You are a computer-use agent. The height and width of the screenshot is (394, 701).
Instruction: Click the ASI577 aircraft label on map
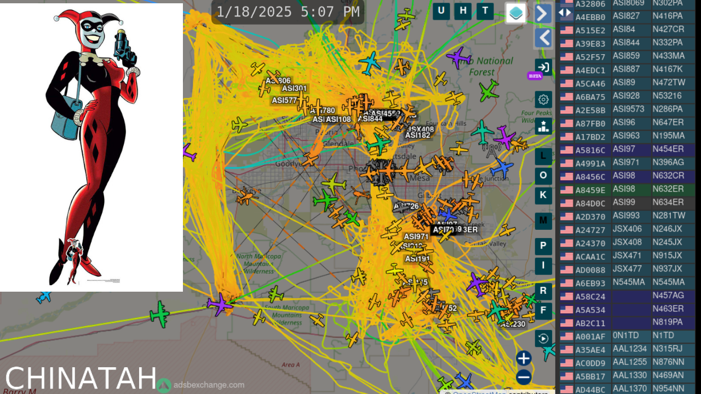pos(284,100)
